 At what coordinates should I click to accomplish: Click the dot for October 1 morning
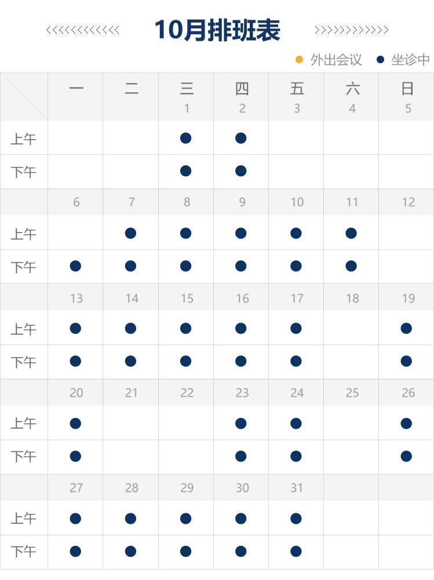click(185, 138)
